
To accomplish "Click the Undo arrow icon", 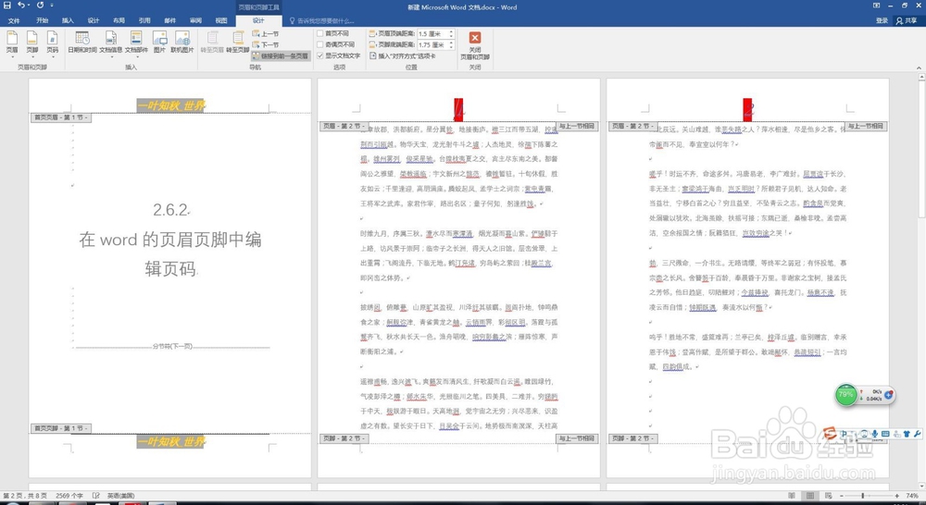I will point(21,6).
